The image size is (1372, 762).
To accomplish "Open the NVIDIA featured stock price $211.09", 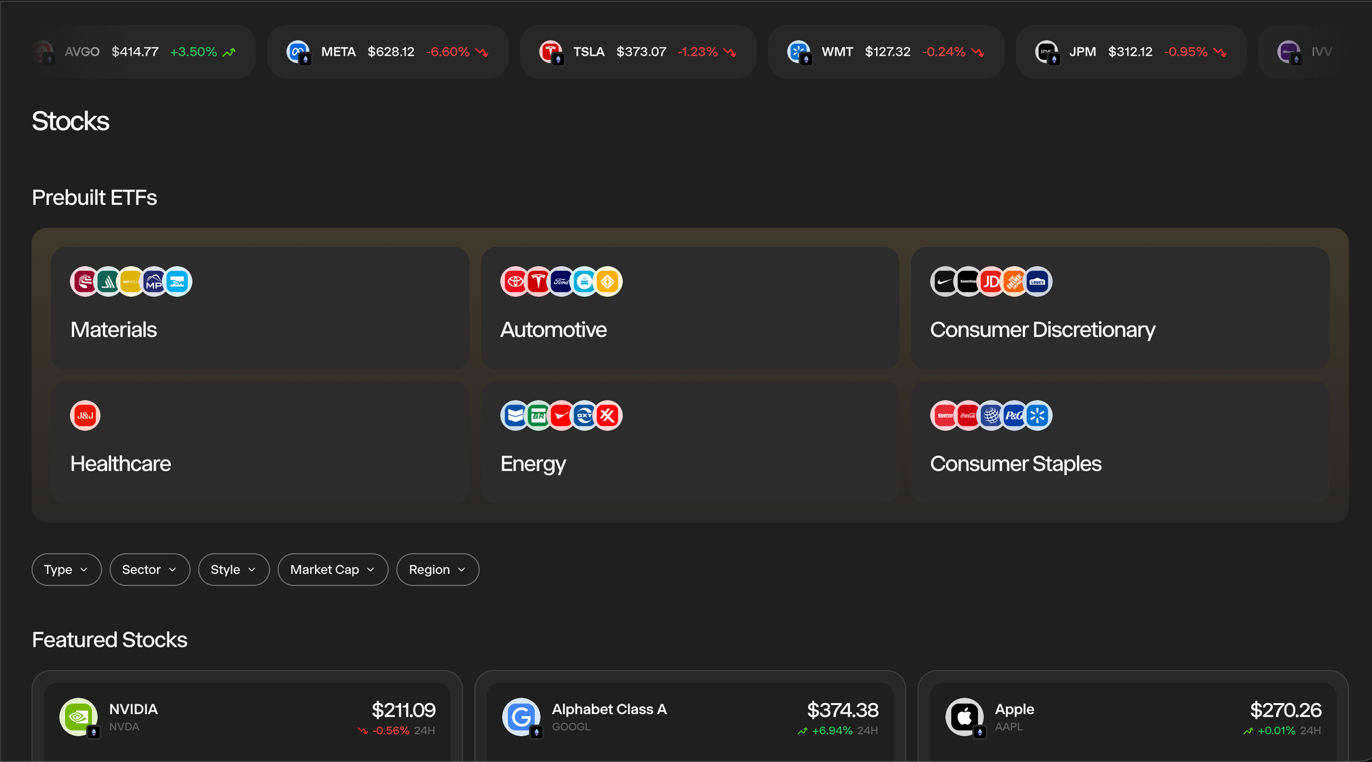I will pyautogui.click(x=403, y=710).
